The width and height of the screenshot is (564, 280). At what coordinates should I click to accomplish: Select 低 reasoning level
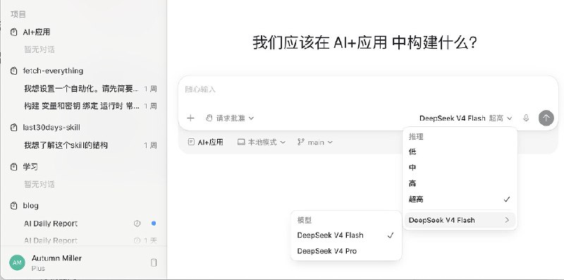[460, 152]
